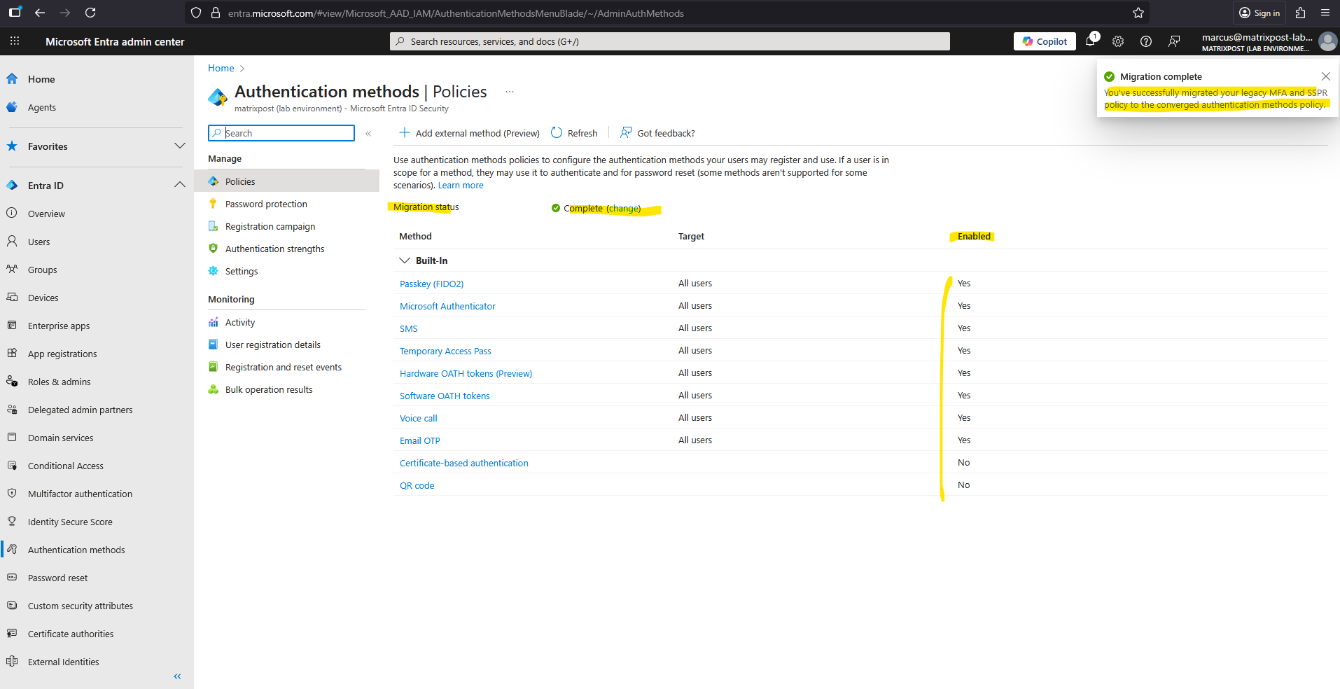
Task: Collapse the Entra ID navigation section
Action: (179, 185)
